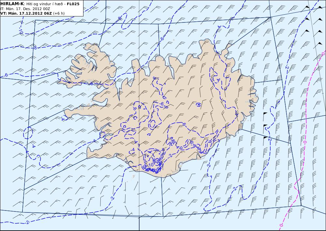
Task: Click the FL025 flight level label
Action: tap(73, 4)
